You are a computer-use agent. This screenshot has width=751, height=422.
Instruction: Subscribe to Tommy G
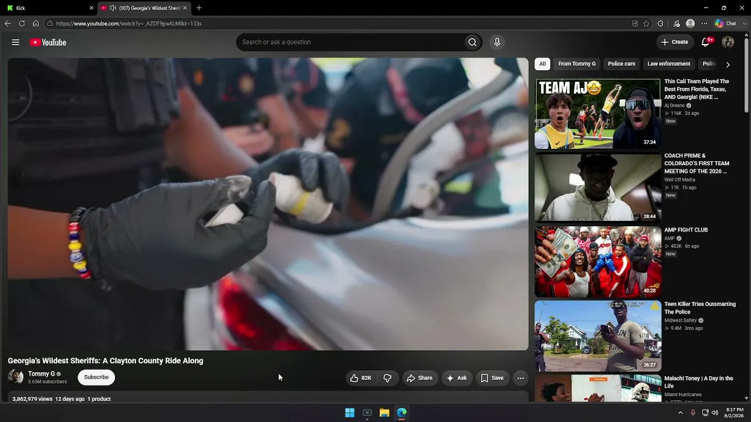(x=96, y=377)
